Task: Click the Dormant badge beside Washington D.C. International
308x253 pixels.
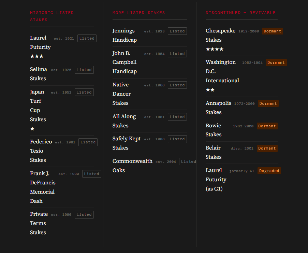Action: 276,62
